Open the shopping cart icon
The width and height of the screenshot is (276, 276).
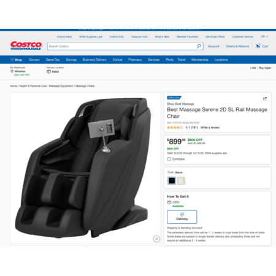[258, 46]
